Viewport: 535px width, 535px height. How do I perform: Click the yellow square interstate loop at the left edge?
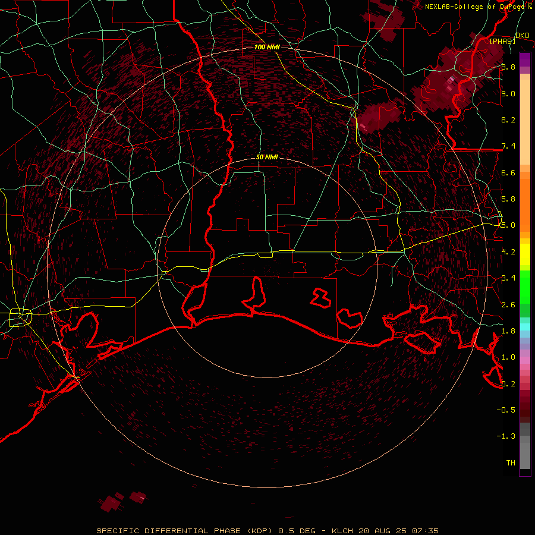tap(20, 317)
